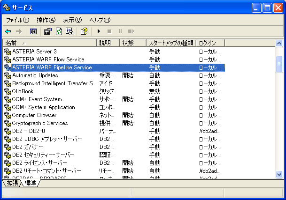Open the 操作(A) menu
Screen dimensions: 286x200
46,20
